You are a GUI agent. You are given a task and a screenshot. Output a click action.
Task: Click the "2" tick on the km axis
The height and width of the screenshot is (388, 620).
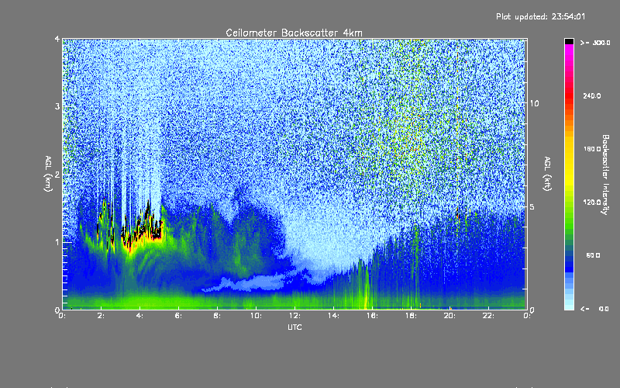click(57, 174)
